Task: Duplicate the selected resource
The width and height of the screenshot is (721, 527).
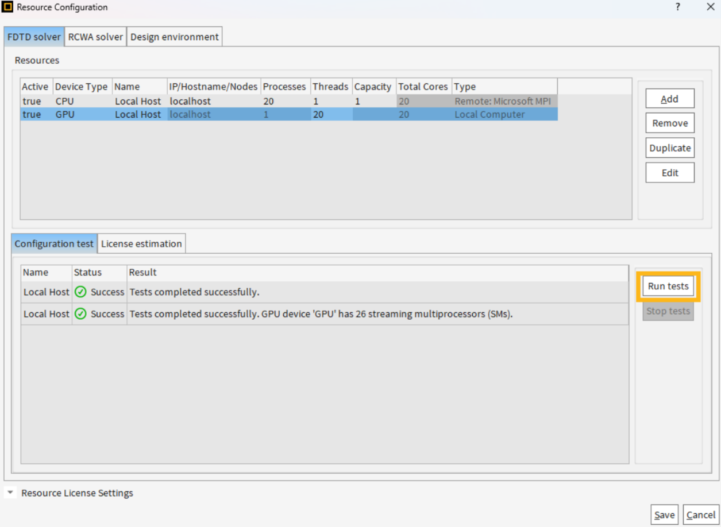Action: (x=669, y=148)
